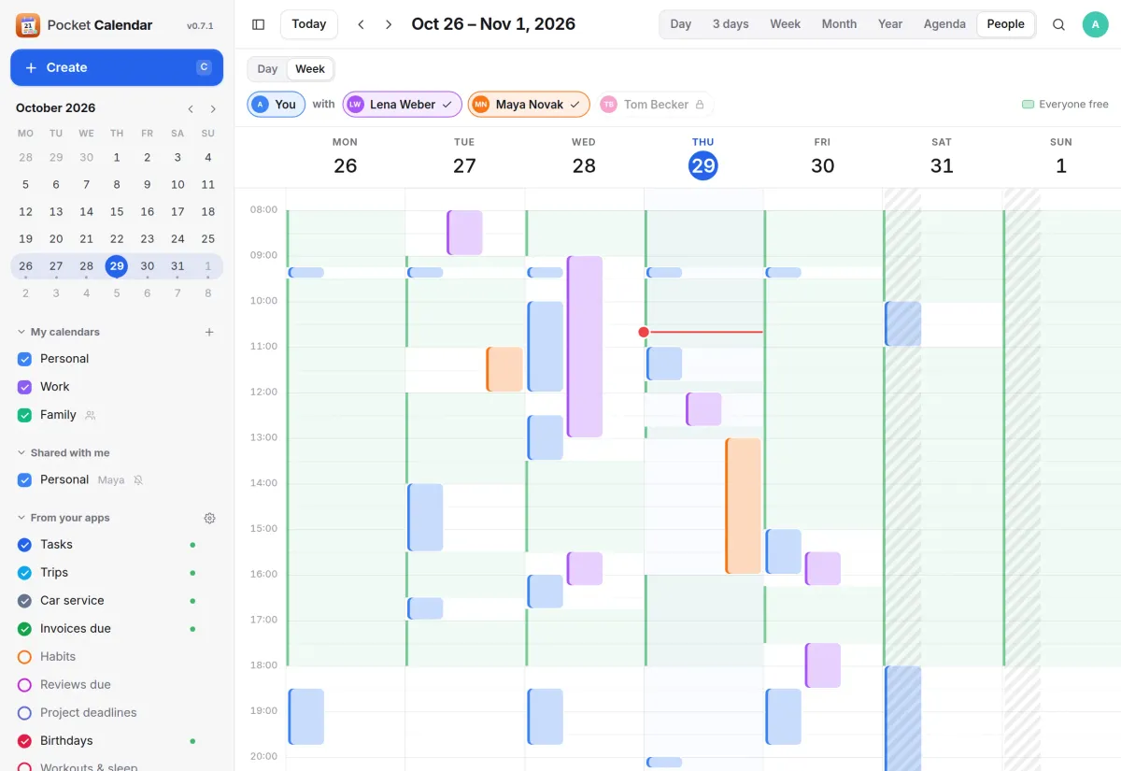Click the Create button

coord(117,67)
